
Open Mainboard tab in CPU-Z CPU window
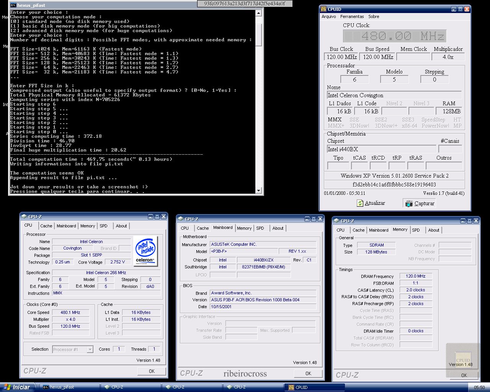[66, 226]
